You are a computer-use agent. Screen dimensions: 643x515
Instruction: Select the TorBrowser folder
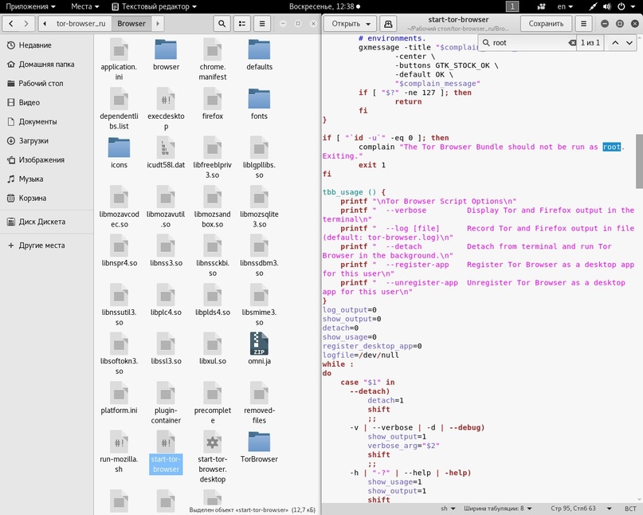pos(259,447)
